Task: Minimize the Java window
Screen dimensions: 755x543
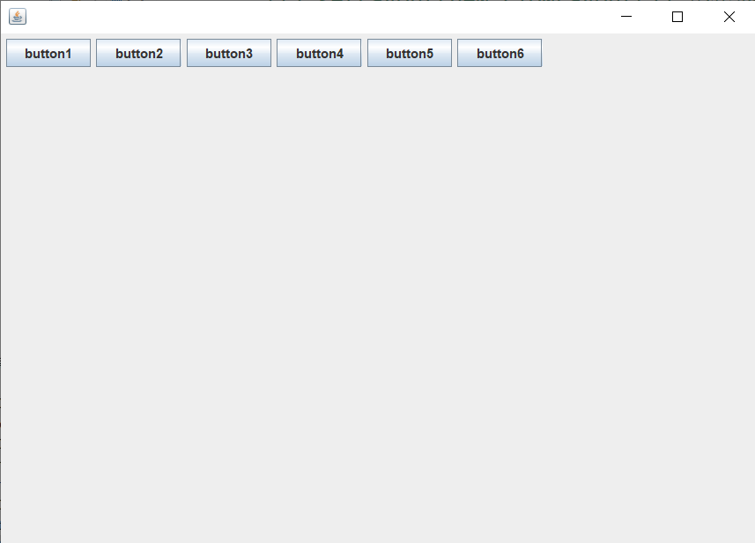Action: [626, 17]
